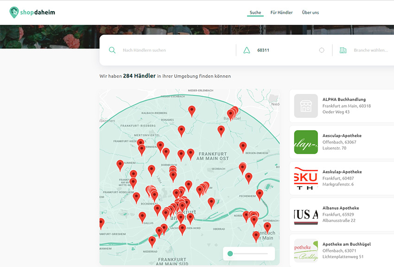Click the map radius slider handle

click(x=230, y=254)
